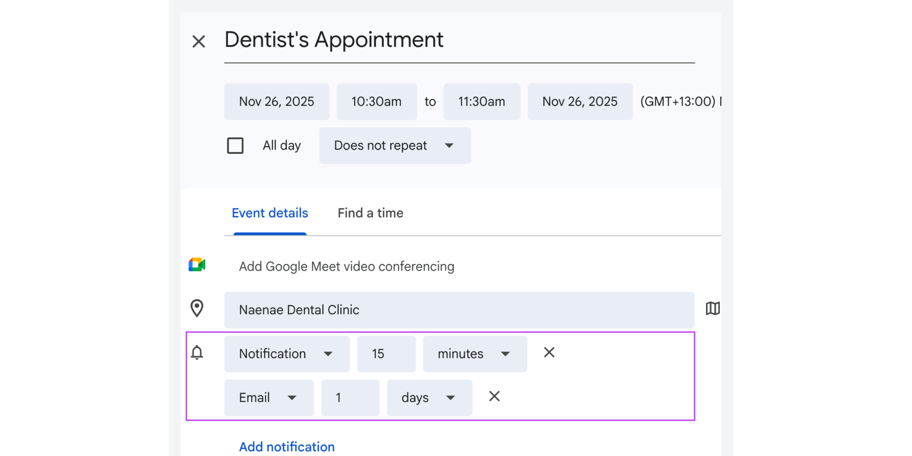This screenshot has width=912, height=456.
Task: Switch to the Find a time tab
Action: [x=370, y=213]
